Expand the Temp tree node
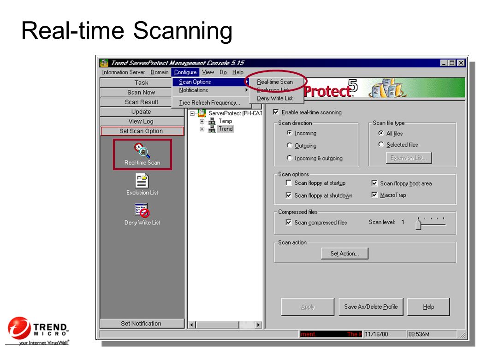 (x=202, y=121)
